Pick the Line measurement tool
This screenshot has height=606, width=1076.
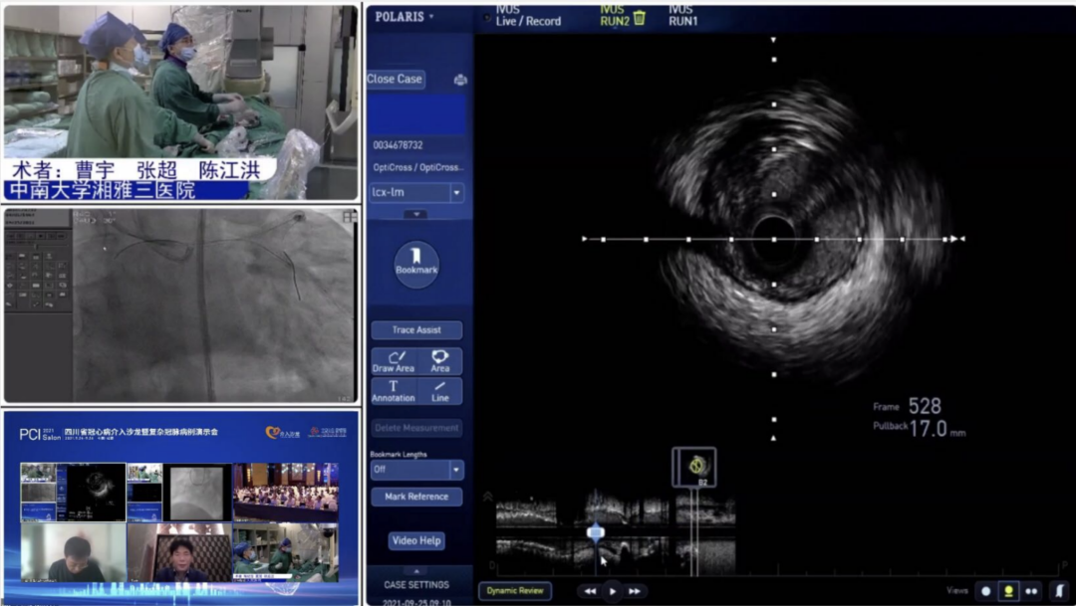pos(439,390)
